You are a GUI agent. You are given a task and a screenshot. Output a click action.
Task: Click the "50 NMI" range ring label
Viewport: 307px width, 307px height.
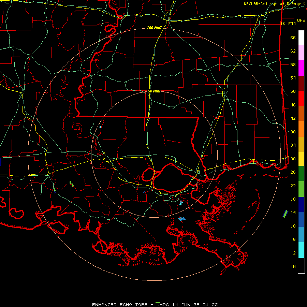[x=154, y=91]
